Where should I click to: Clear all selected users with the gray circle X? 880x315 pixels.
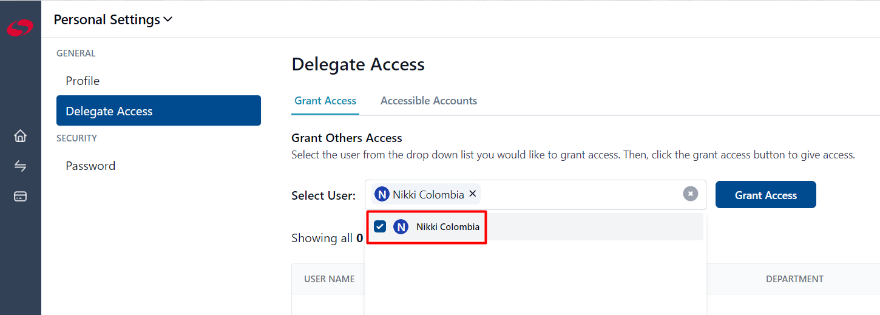point(690,194)
